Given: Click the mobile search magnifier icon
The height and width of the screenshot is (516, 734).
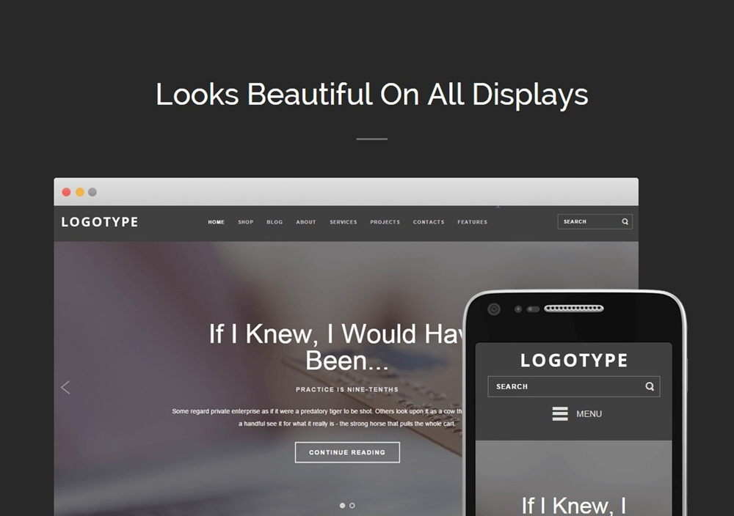Looking at the screenshot, I should click(x=650, y=386).
